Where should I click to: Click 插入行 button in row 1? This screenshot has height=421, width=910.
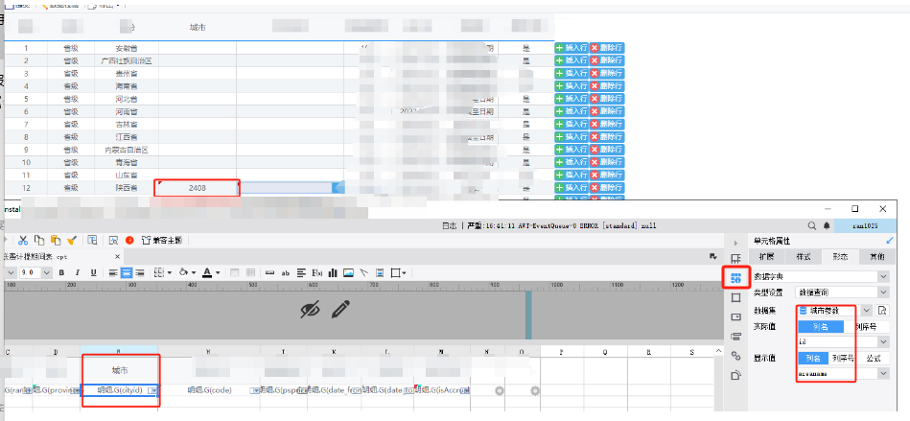pos(572,48)
